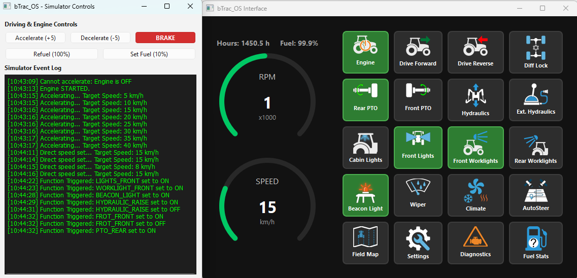Click the Decelerate (-5) button
Viewport: 577px width, 278px height.
100,38
